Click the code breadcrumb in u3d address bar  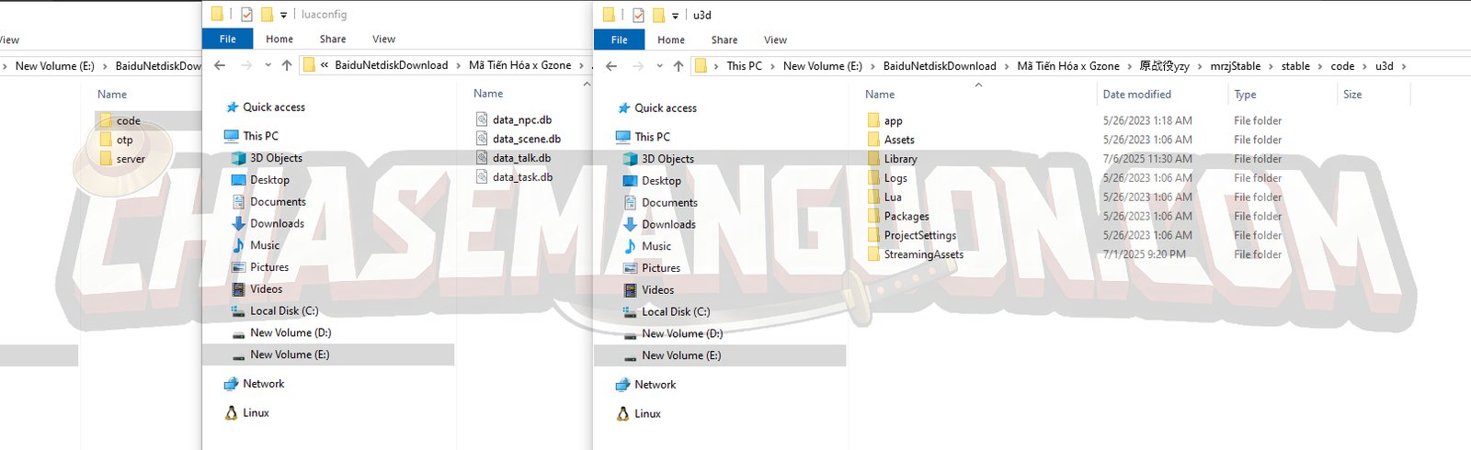[x=1341, y=66]
